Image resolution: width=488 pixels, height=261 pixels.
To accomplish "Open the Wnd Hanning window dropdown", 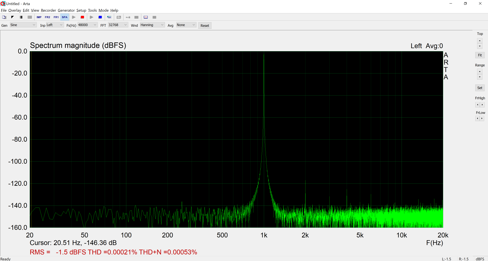I will [152, 25].
